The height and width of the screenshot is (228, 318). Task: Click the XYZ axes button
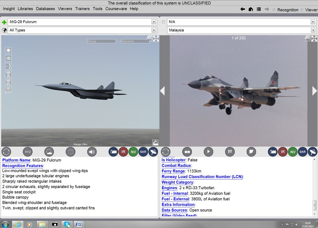tap(28, 152)
